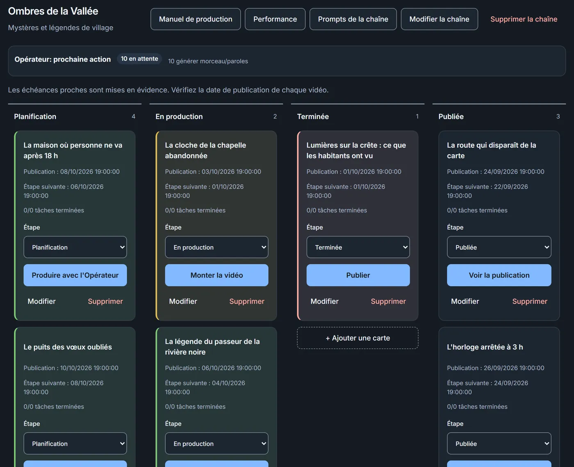This screenshot has width=574, height=467.
Task: Click Modifier la chaîne button
Action: tap(439, 19)
